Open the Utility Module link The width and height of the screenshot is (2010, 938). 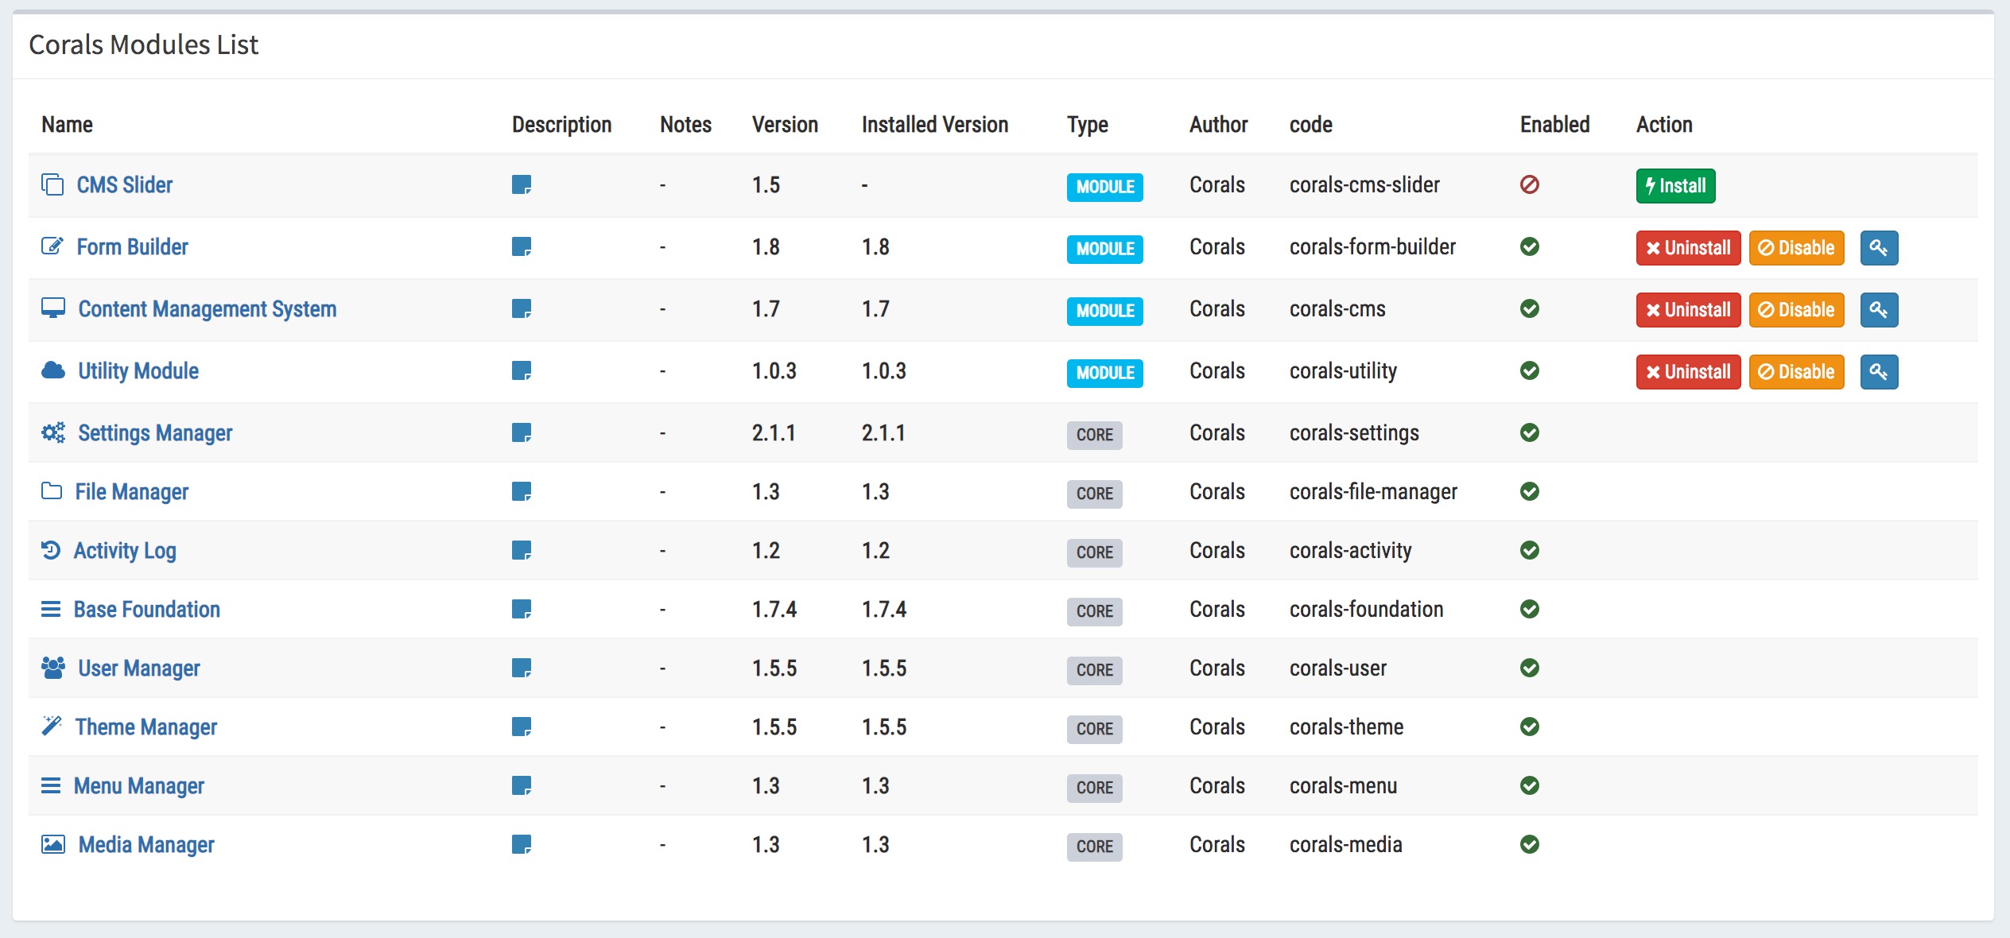tap(138, 371)
